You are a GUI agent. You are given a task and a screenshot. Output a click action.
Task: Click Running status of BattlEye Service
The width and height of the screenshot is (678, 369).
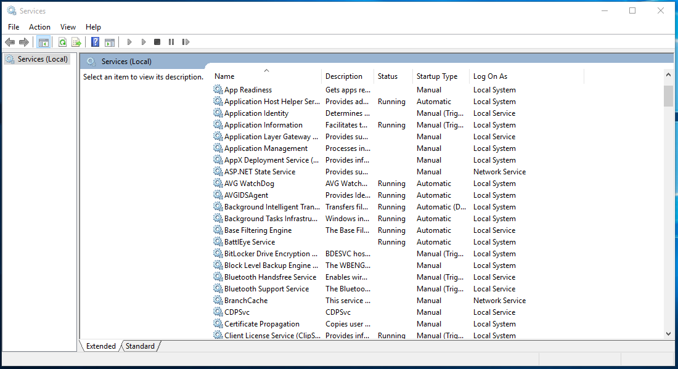point(391,242)
